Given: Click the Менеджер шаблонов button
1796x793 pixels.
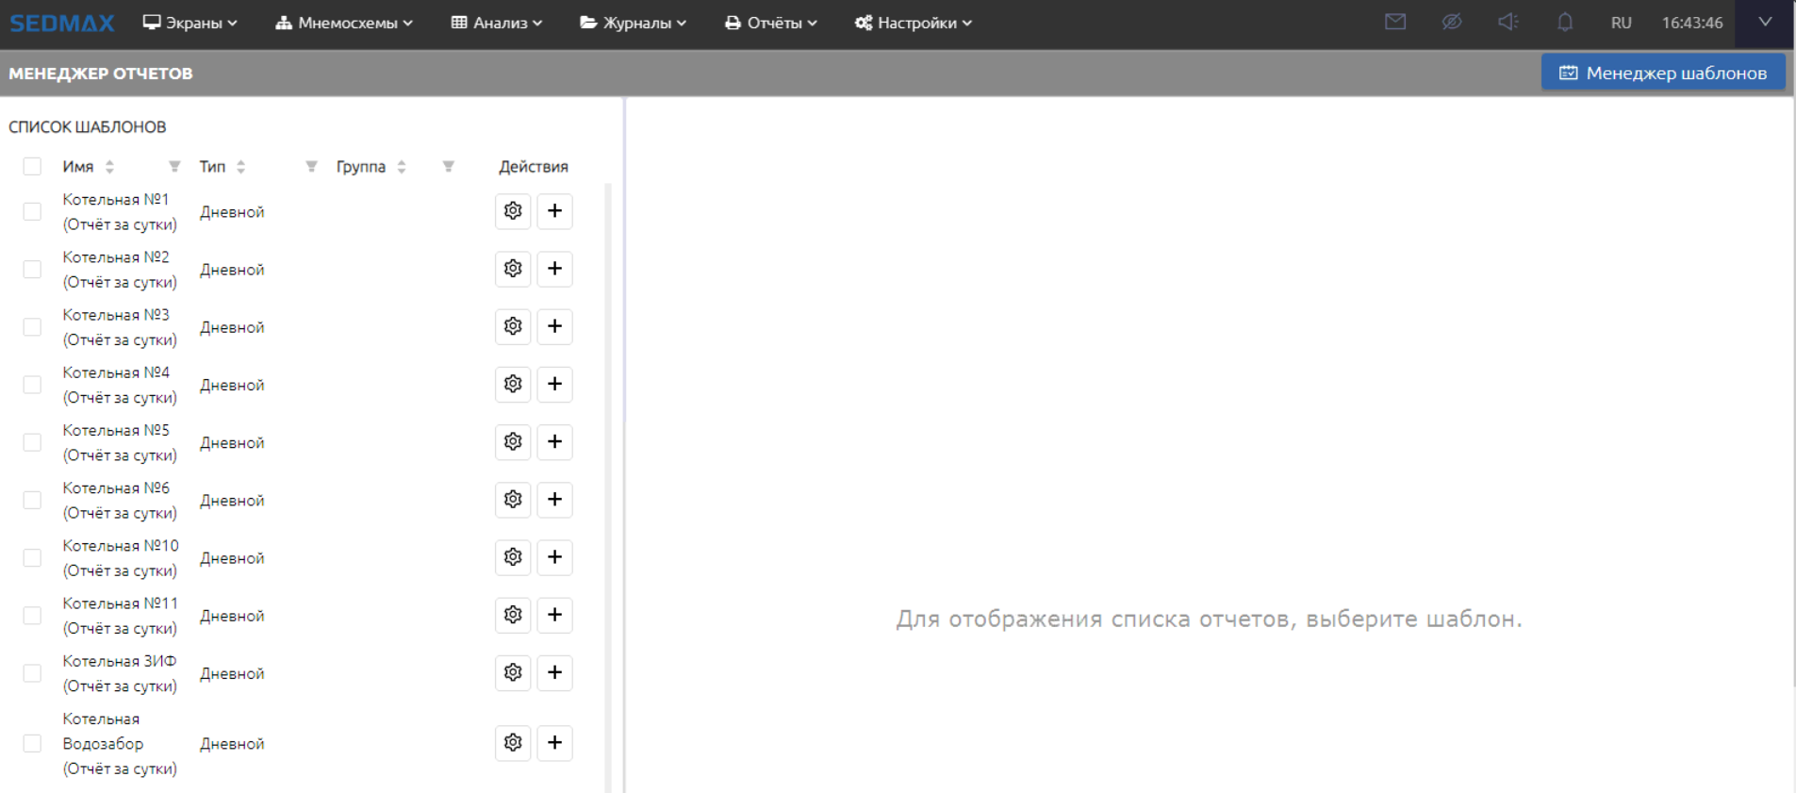Looking at the screenshot, I should (x=1663, y=73).
